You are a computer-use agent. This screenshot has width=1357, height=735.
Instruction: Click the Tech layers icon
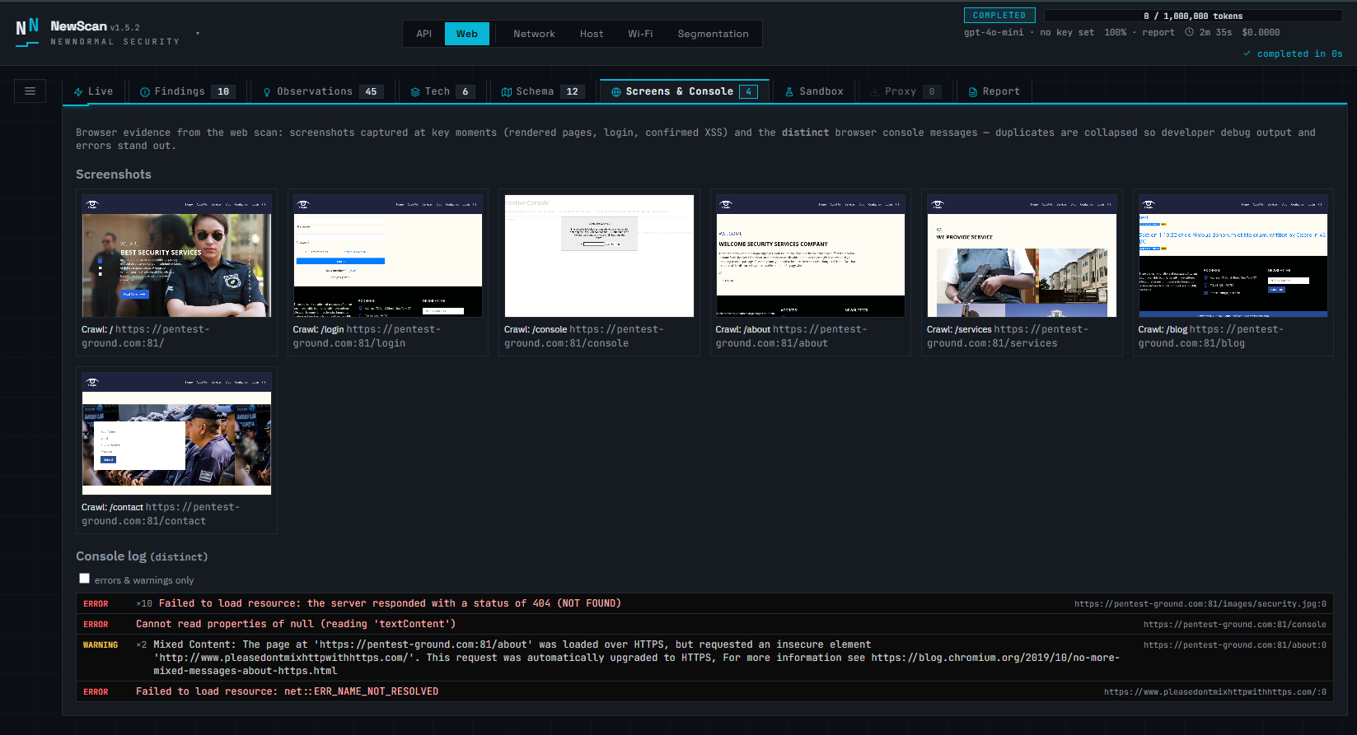[415, 92]
